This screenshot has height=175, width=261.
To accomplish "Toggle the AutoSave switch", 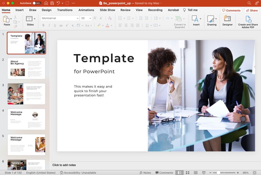I will coord(37,3).
